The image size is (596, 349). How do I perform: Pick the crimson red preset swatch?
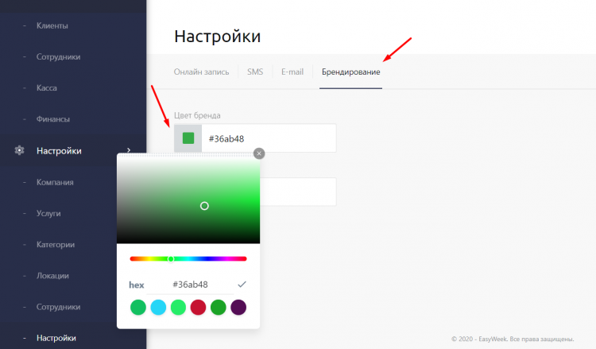tap(199, 307)
